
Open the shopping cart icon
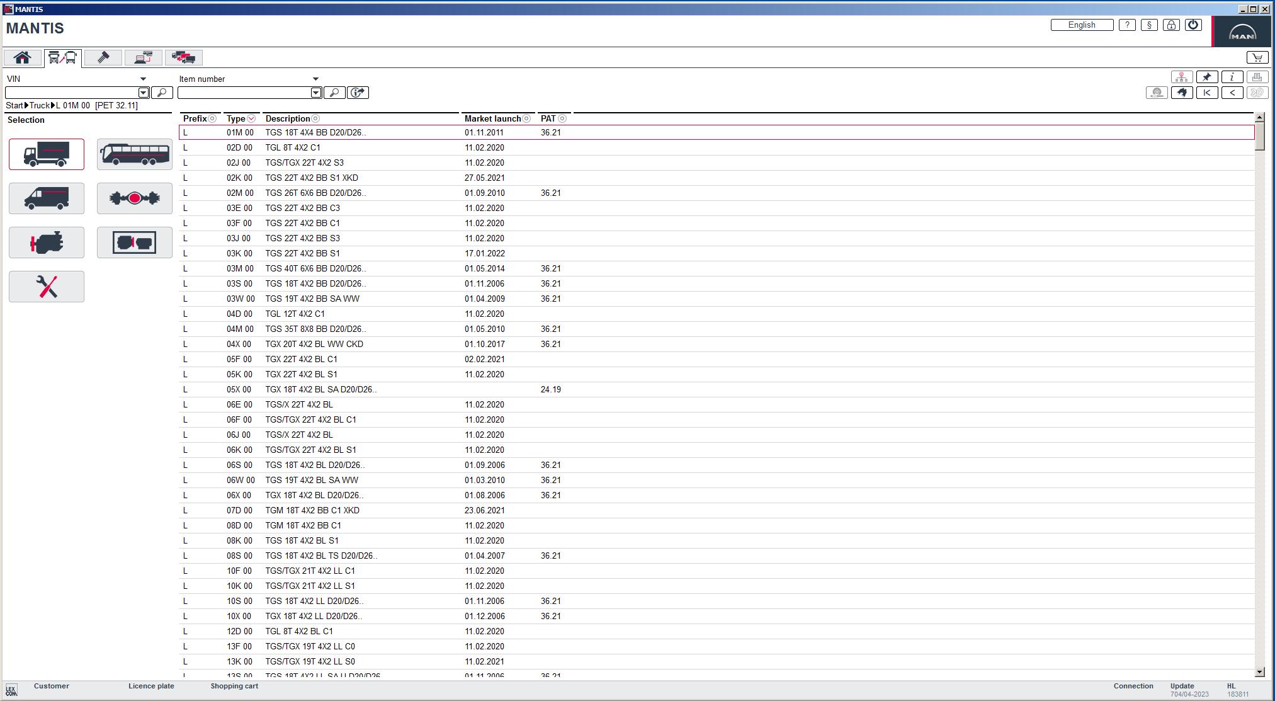click(x=1257, y=57)
